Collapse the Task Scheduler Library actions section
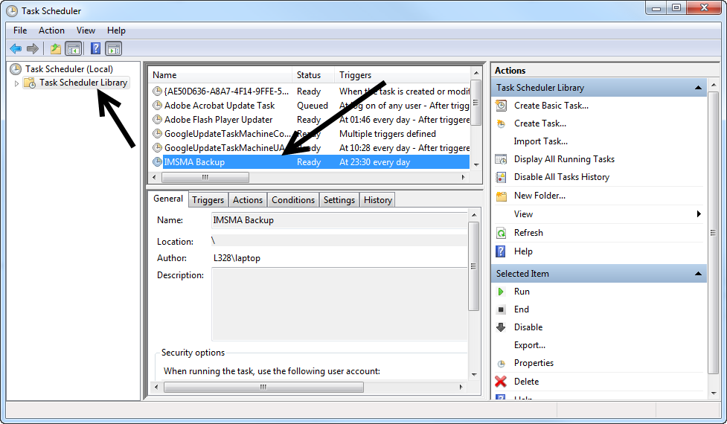The width and height of the screenshot is (727, 424). click(699, 88)
